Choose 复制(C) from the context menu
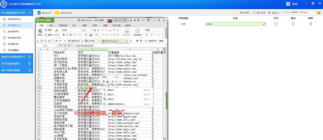This screenshot has height=140, width=323. [127, 90]
